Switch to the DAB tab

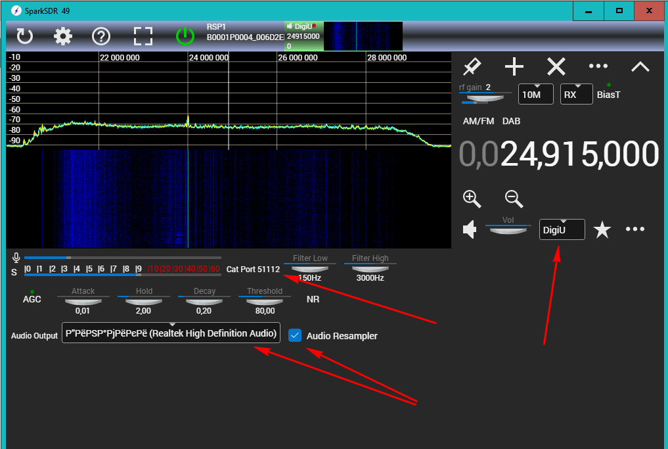[511, 122]
